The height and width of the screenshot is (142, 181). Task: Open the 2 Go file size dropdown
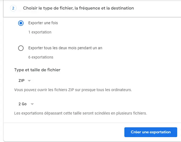23,104
